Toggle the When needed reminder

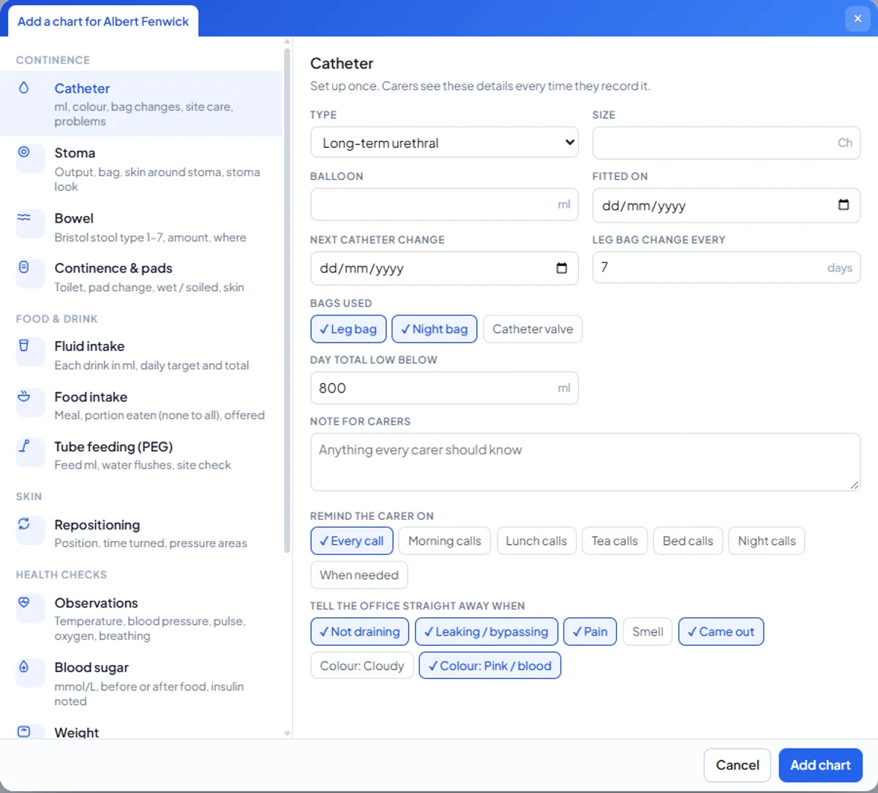(x=359, y=575)
